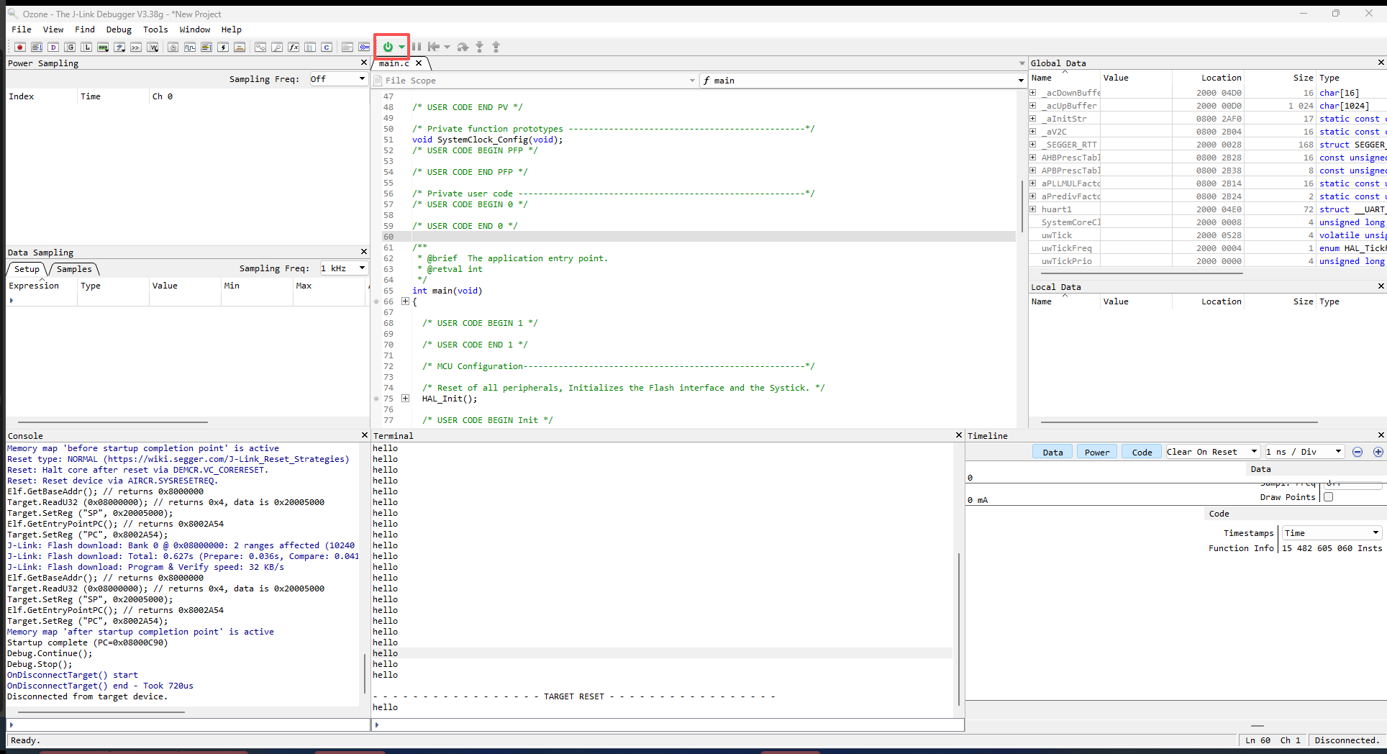Open Timeline window via clock icon
This screenshot has width=1387, height=754.
[x=173, y=47]
